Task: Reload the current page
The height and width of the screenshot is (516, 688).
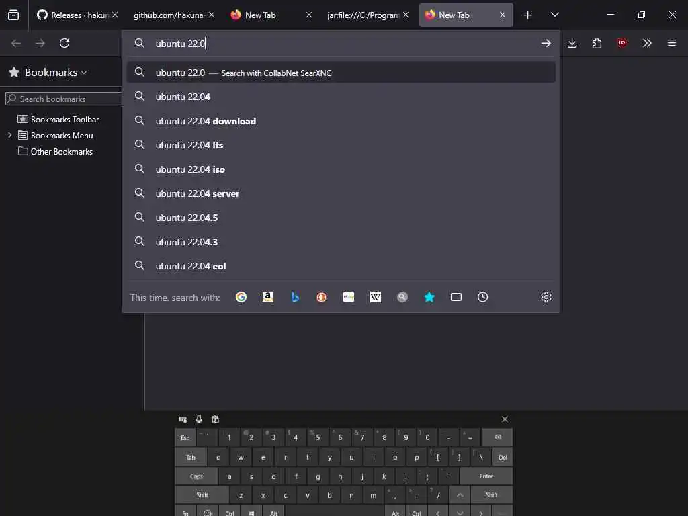Action: 64,43
